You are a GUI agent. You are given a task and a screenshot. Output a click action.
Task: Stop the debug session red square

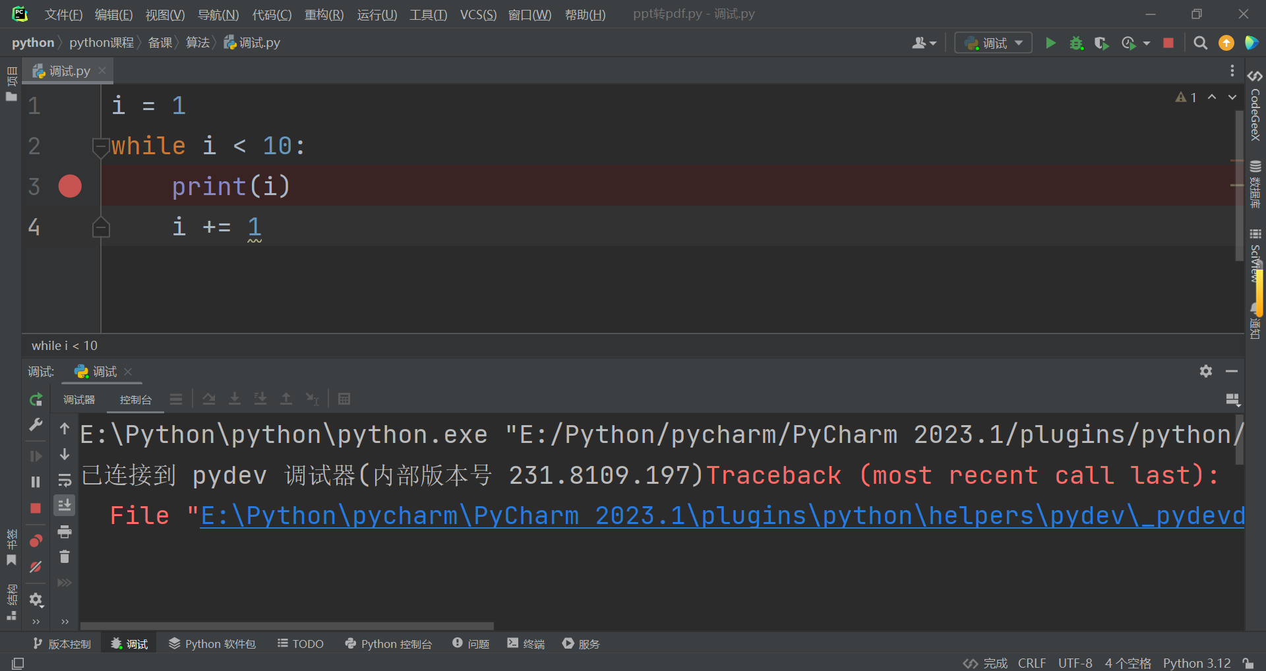click(x=36, y=508)
